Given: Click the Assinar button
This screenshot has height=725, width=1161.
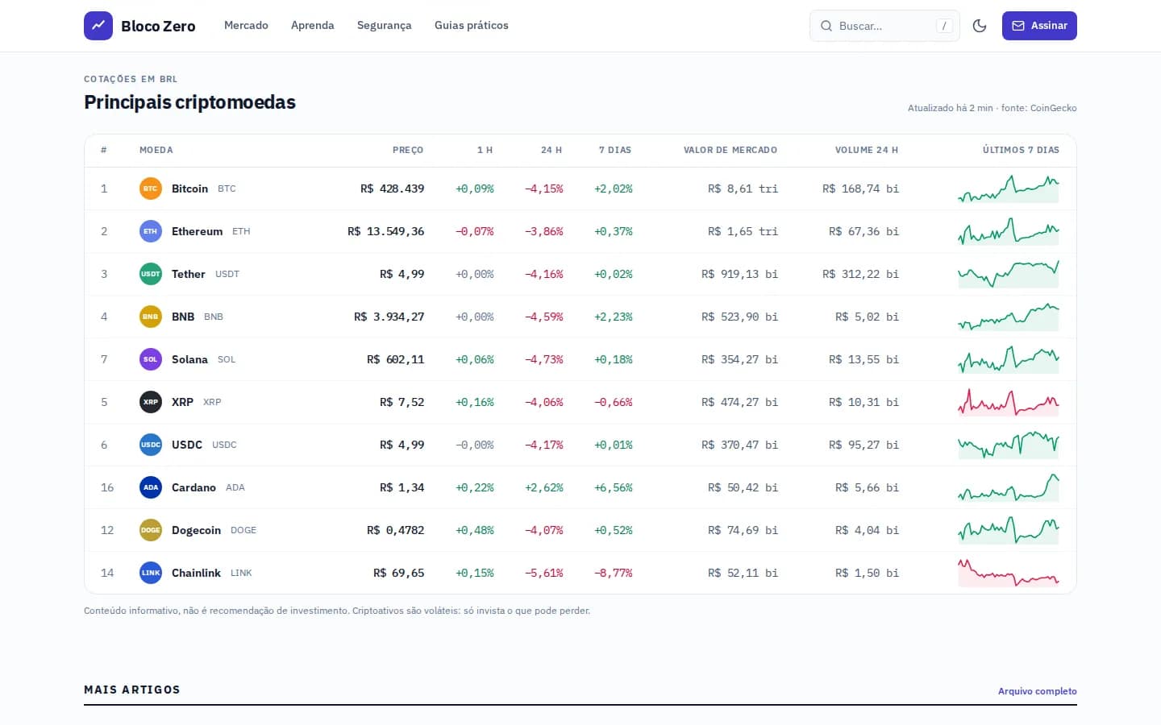Looking at the screenshot, I should 1039,26.
